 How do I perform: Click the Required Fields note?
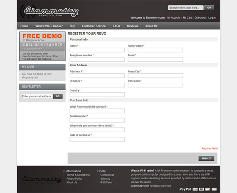(209, 148)
